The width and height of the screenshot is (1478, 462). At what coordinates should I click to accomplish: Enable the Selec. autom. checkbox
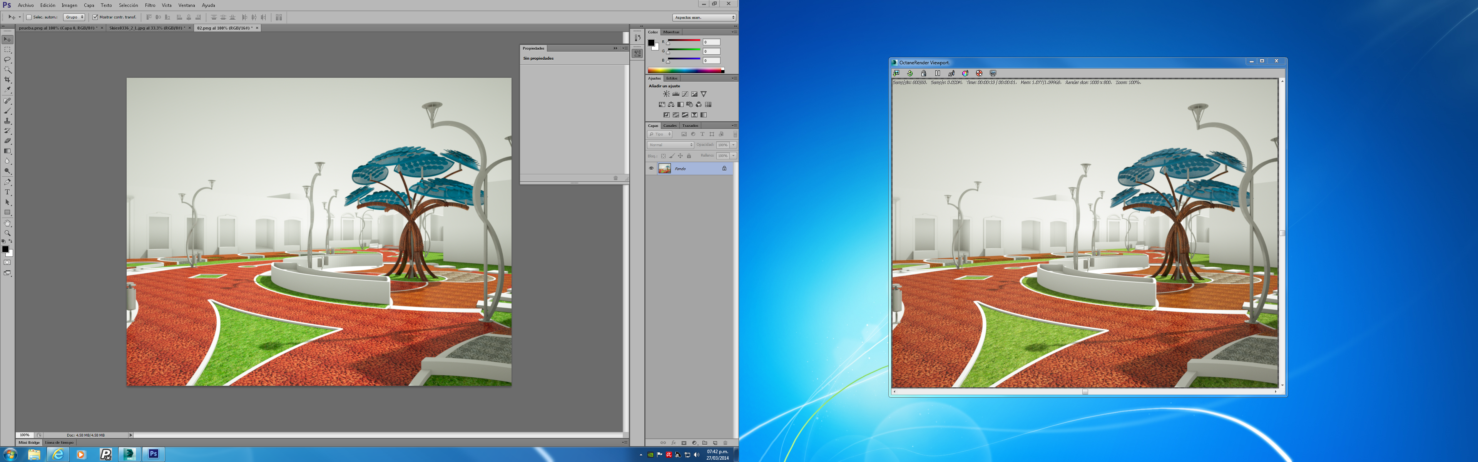point(29,17)
